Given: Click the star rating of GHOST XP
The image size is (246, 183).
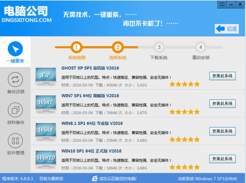Looking at the screenshot, I should [185, 84].
